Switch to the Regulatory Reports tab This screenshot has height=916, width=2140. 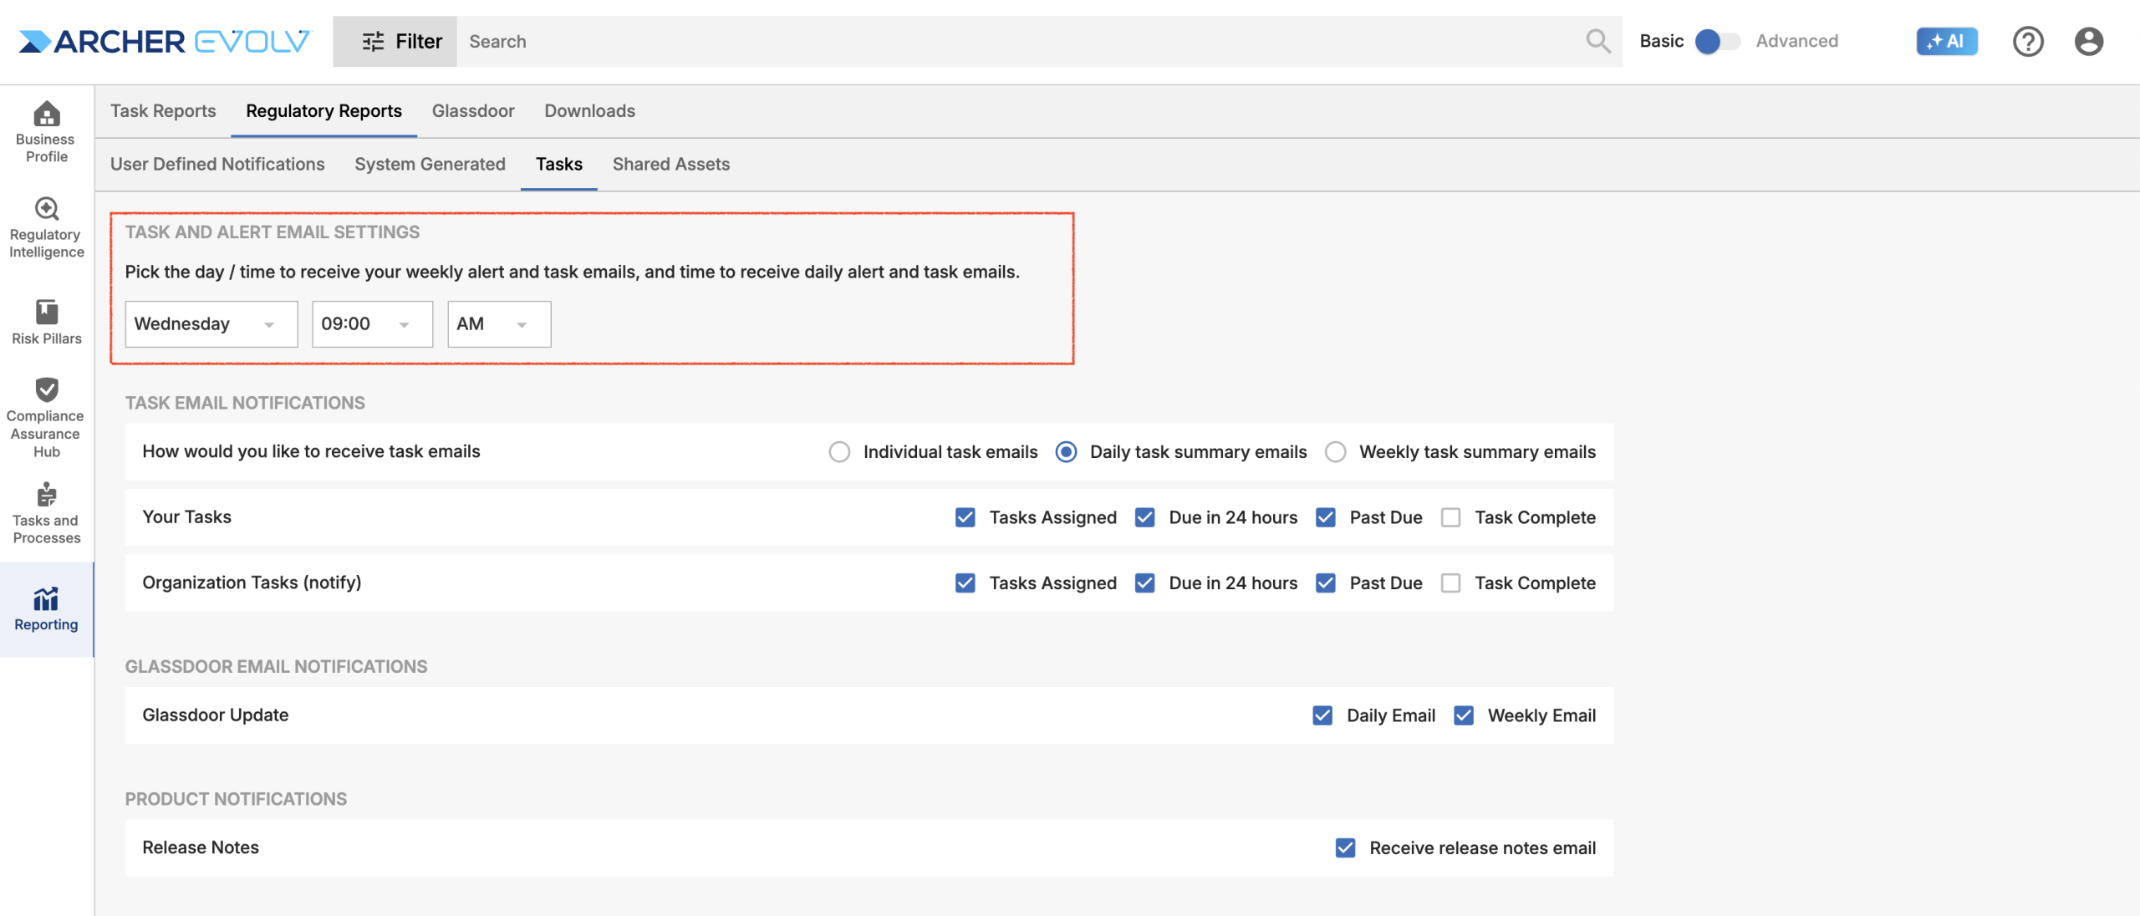click(x=324, y=111)
